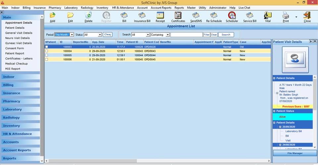
Task: Click the search text input field
Action: click(186, 35)
